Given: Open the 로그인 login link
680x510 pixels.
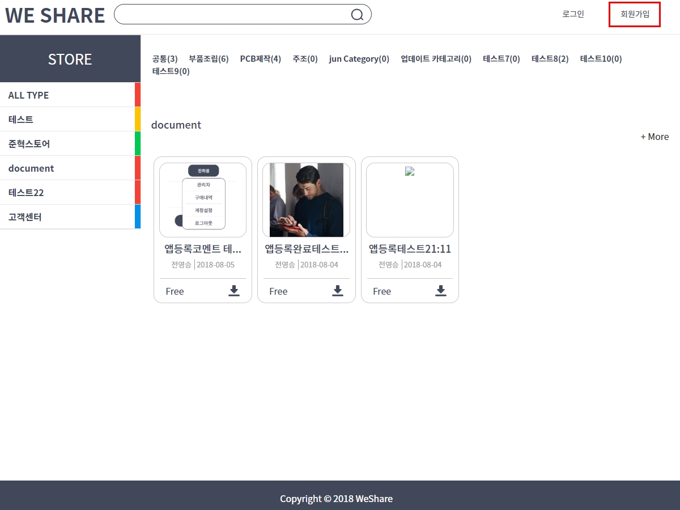Looking at the screenshot, I should pyautogui.click(x=573, y=14).
